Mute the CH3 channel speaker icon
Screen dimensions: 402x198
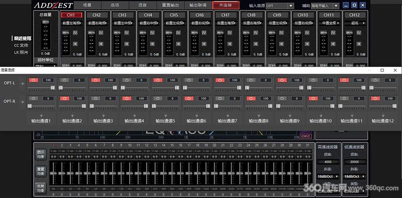[127, 44]
